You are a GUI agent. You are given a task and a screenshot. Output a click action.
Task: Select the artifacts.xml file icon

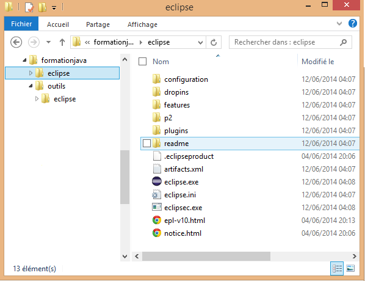pos(157,169)
